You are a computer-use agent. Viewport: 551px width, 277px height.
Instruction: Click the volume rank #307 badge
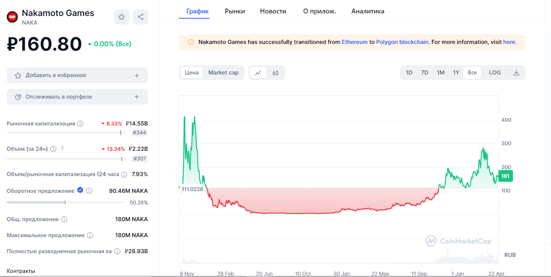click(140, 159)
